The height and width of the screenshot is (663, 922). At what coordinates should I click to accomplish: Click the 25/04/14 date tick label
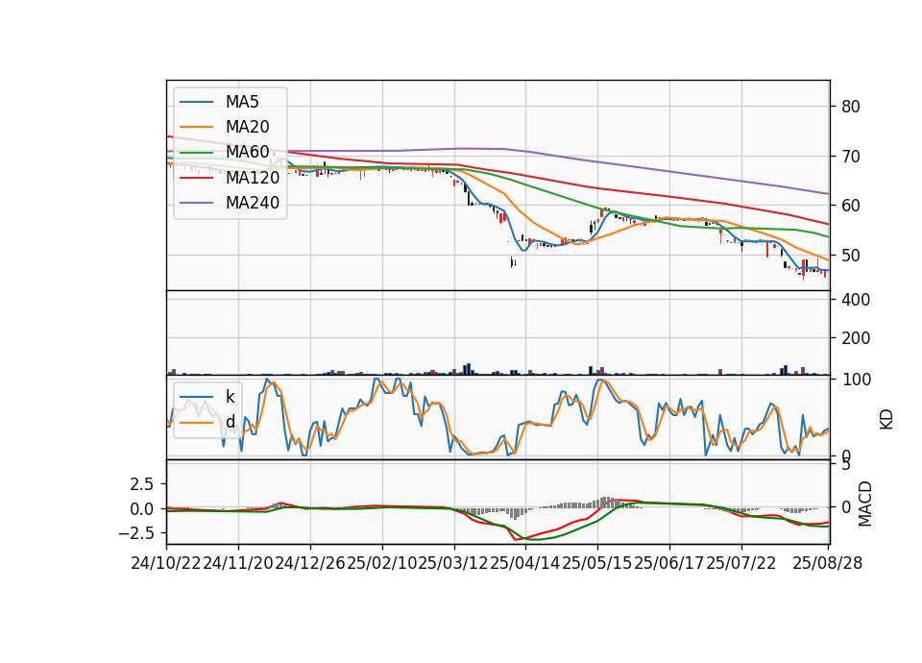(525, 563)
